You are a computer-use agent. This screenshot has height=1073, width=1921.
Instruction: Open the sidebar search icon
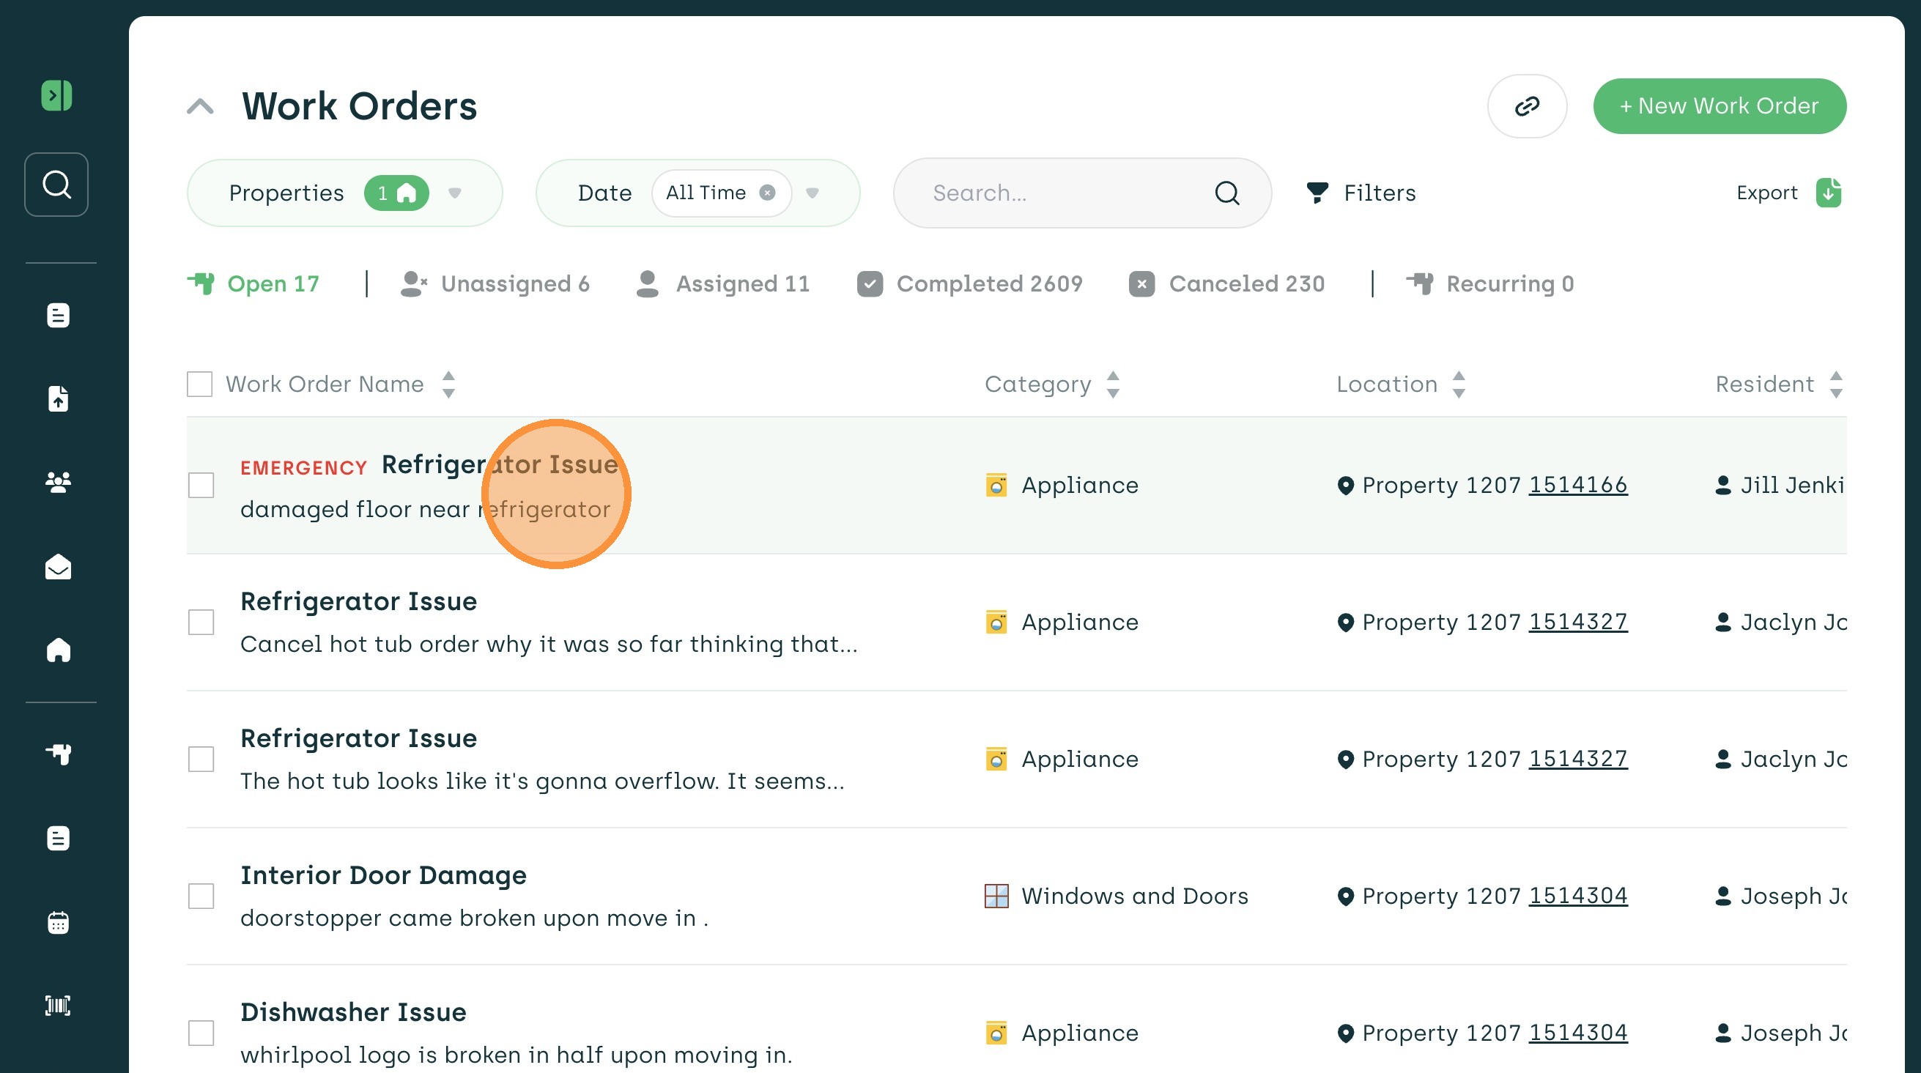(x=56, y=184)
